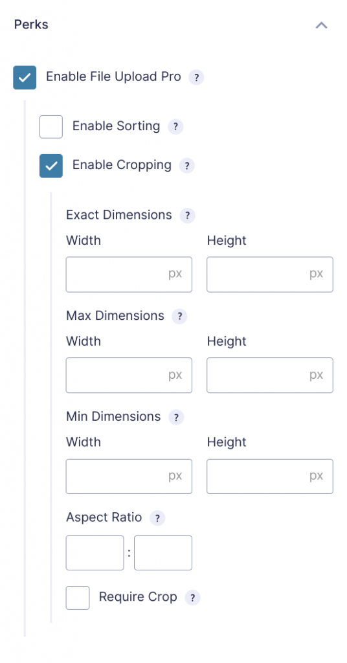Click first Aspect Ratio input box

click(95, 553)
